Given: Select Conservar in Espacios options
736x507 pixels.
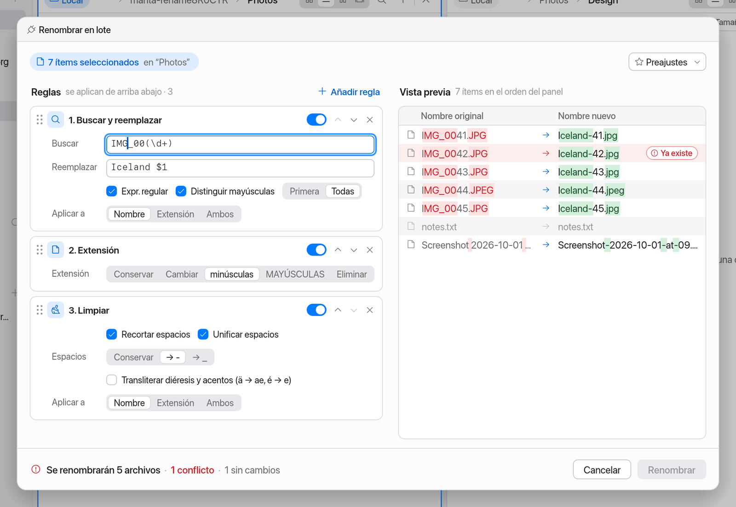Looking at the screenshot, I should coord(133,357).
